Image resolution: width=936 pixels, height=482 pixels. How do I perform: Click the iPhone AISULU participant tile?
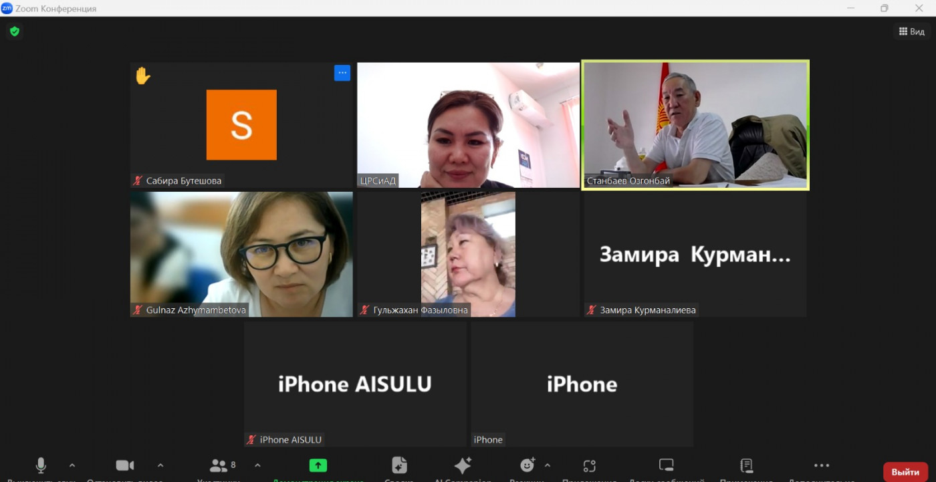pyautogui.click(x=355, y=384)
